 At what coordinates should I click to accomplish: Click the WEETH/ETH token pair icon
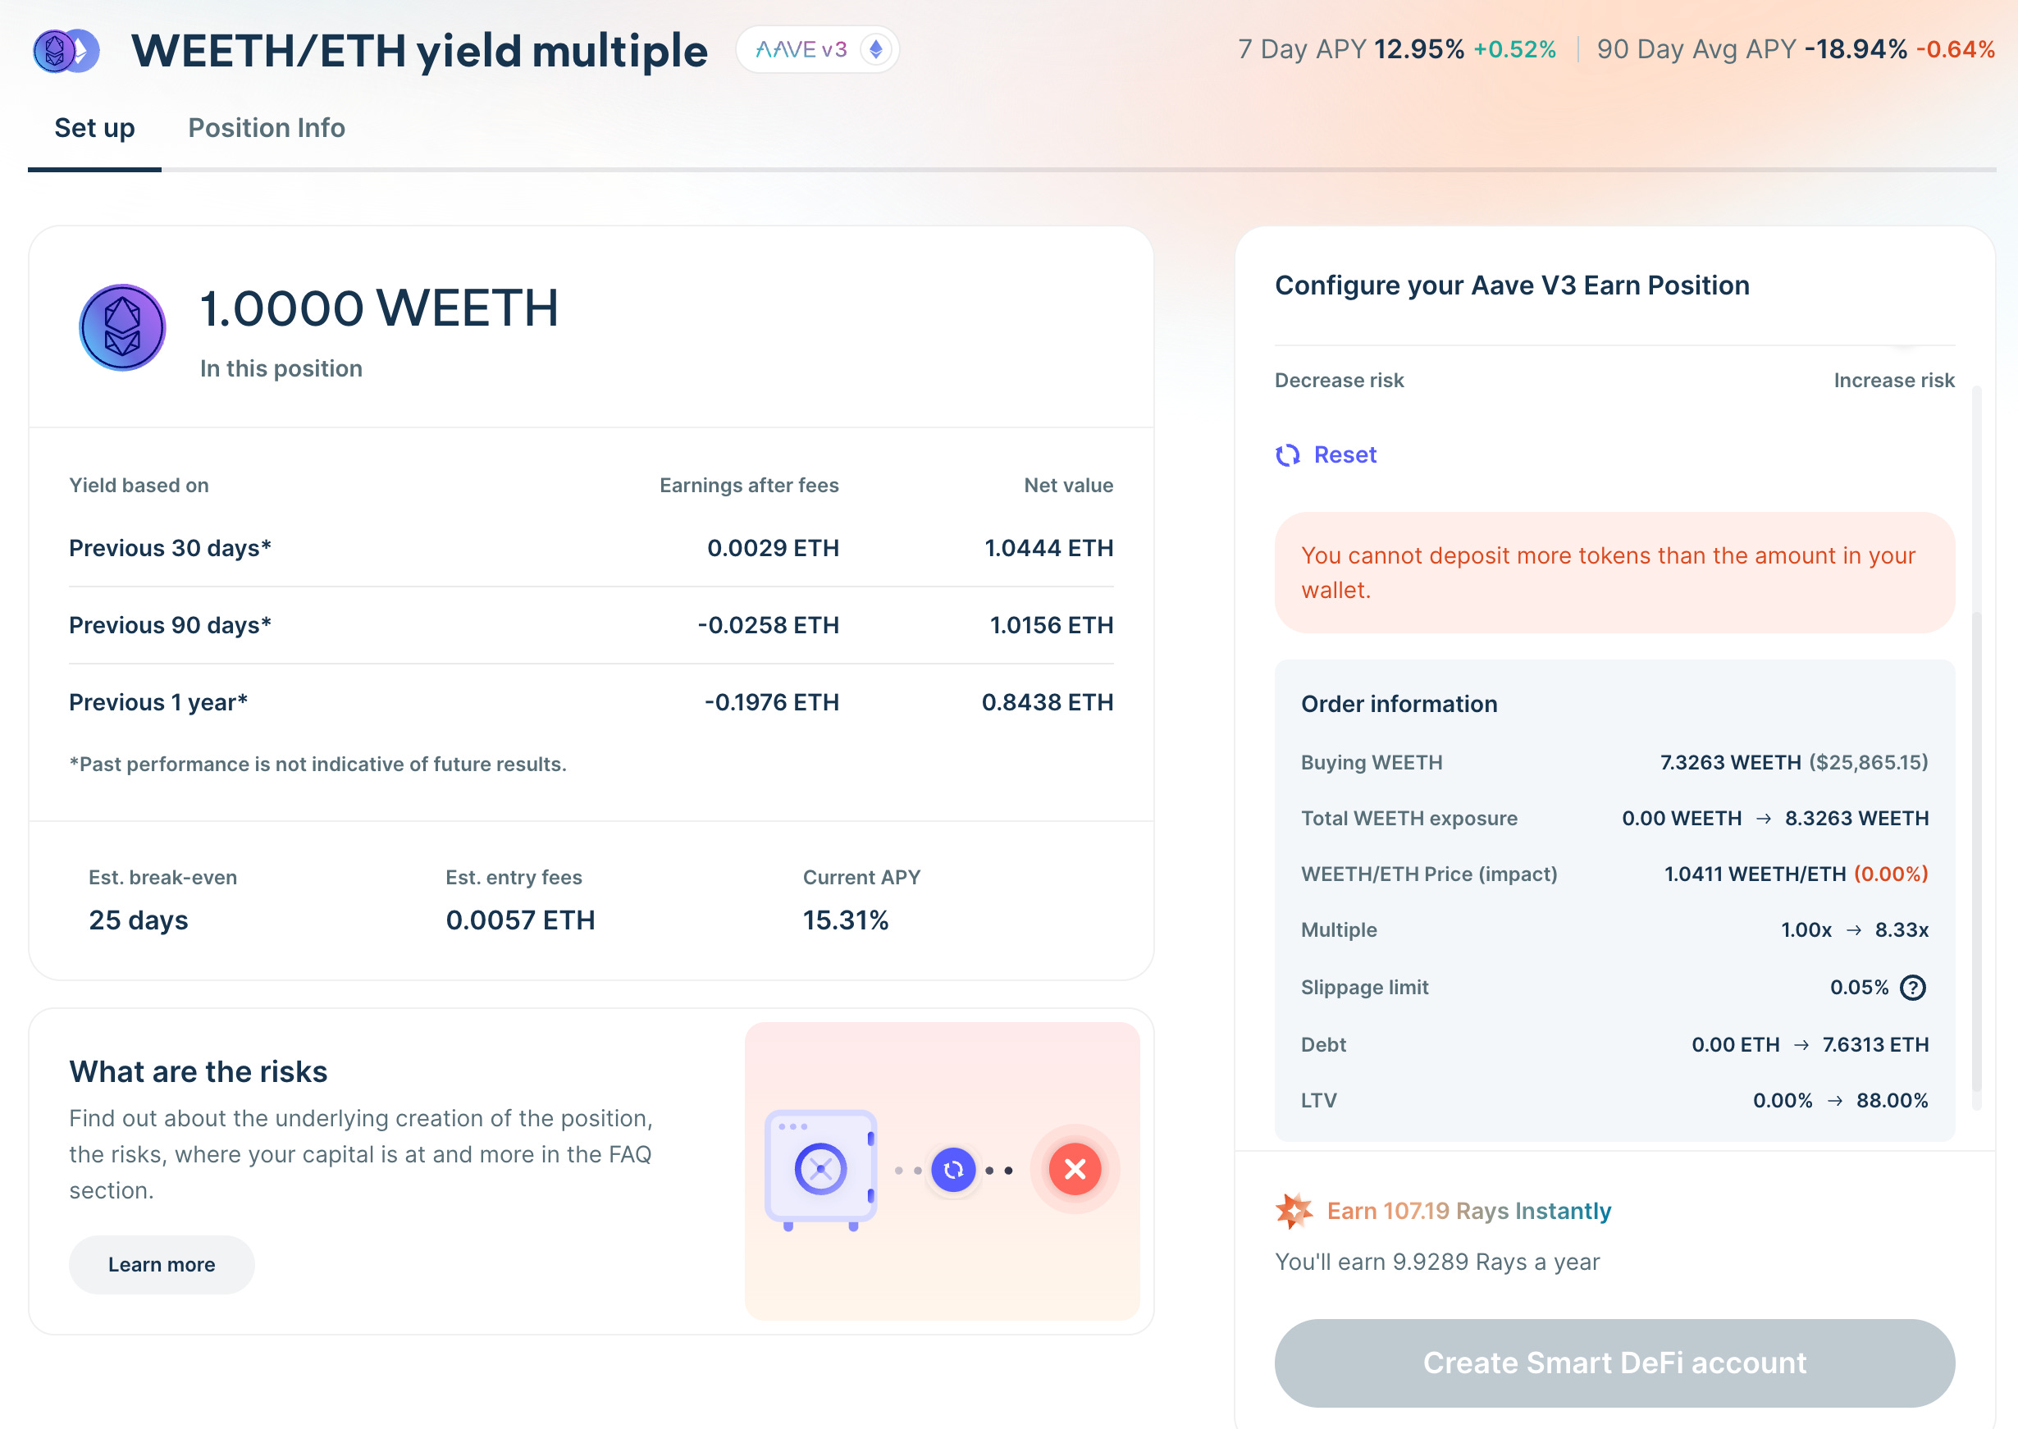click(66, 51)
